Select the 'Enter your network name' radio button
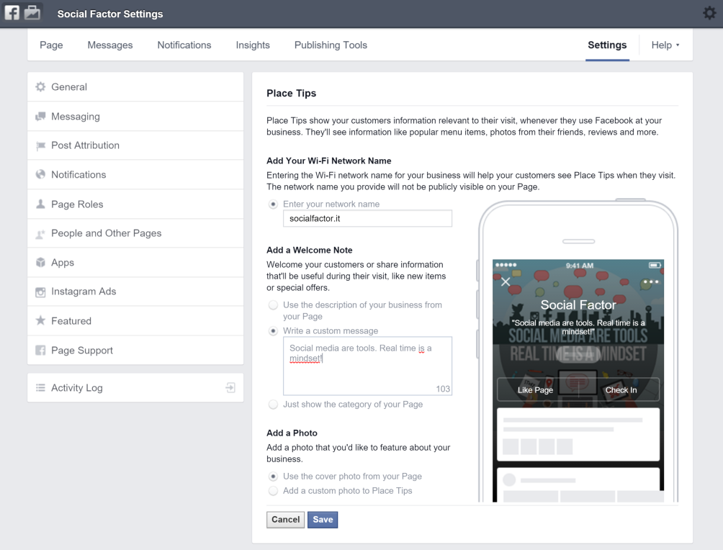Image resolution: width=723 pixels, height=550 pixels. pos(273,204)
